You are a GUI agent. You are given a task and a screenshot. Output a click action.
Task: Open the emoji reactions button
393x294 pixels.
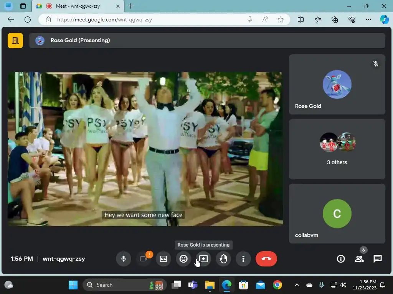[183, 259]
